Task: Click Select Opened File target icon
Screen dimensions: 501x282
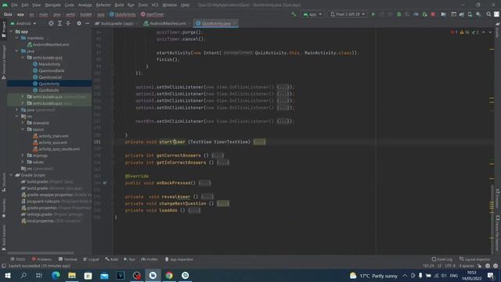Action: tap(51, 23)
